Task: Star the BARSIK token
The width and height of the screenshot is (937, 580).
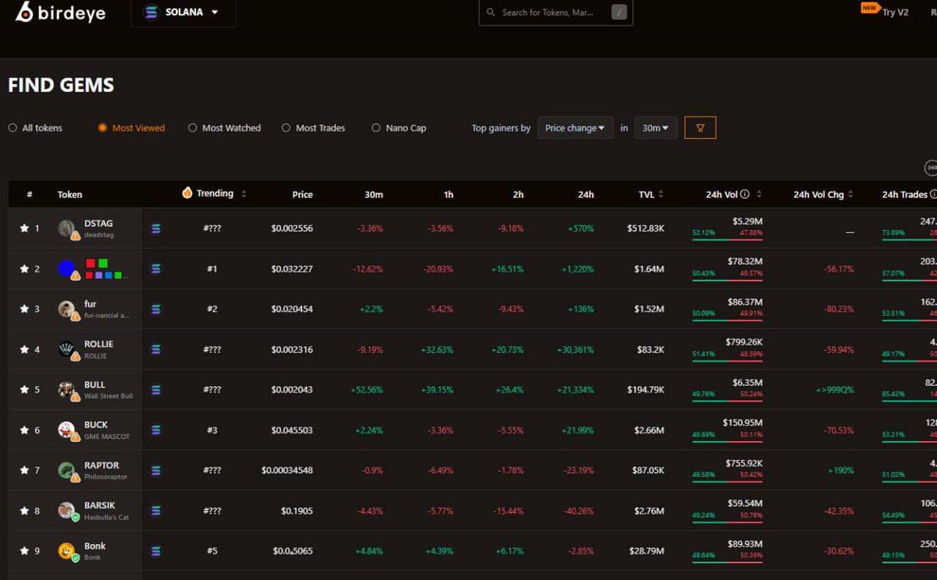Action: point(24,511)
